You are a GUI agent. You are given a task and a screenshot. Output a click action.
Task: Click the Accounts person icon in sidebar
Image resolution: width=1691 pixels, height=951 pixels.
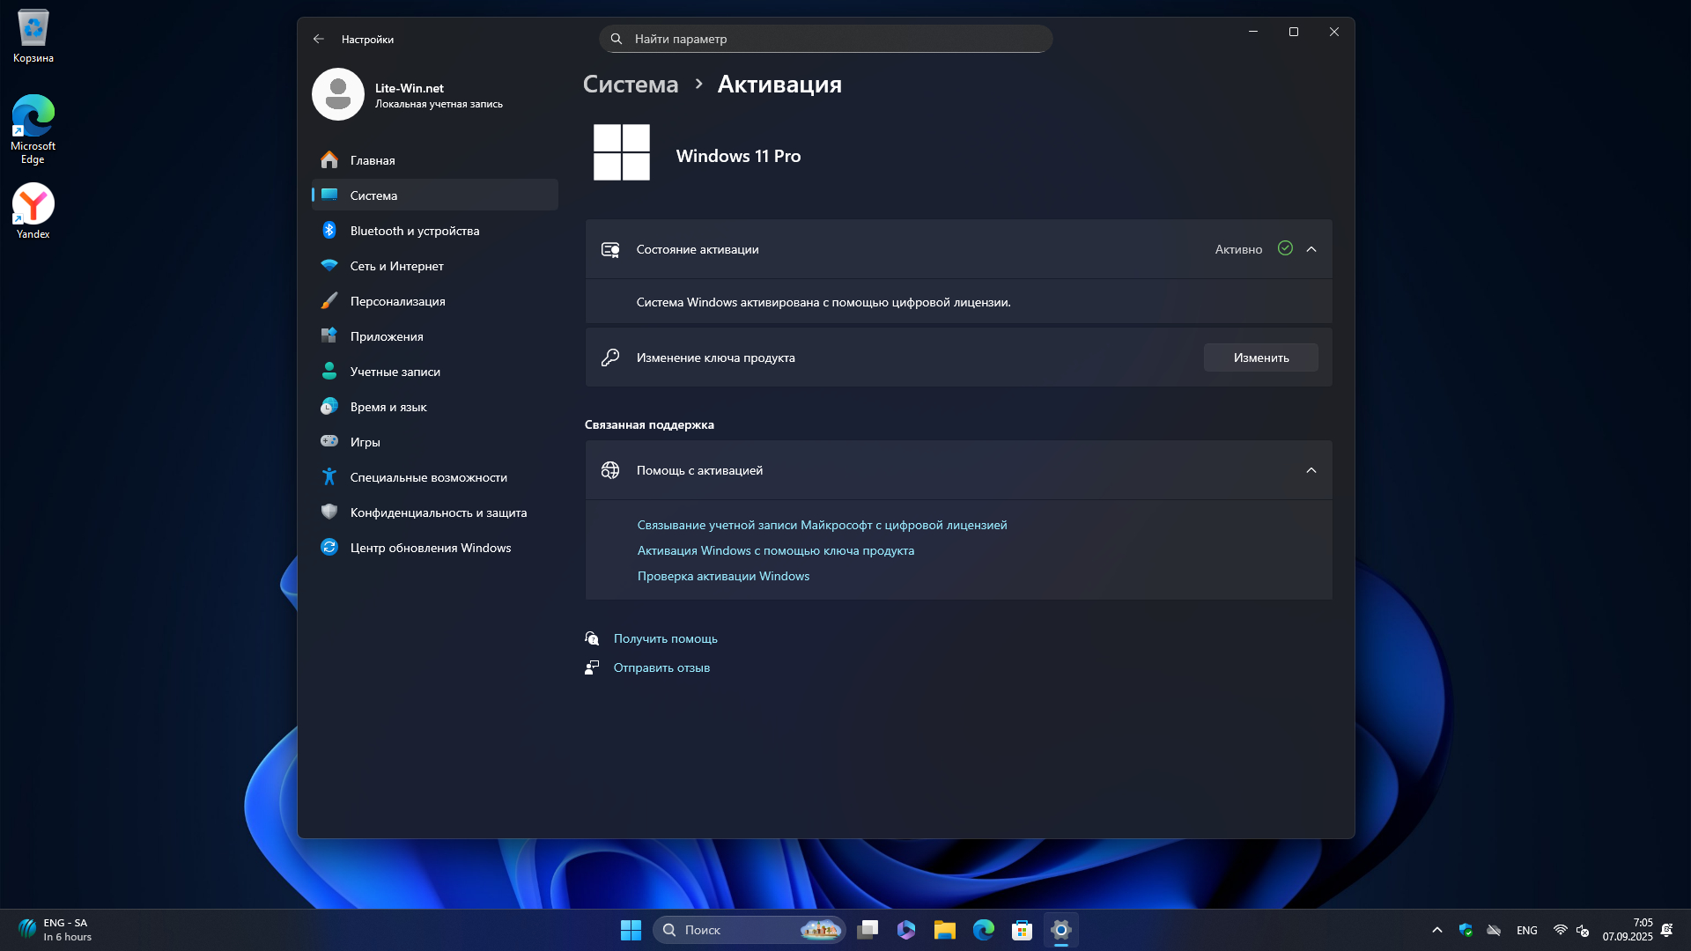pyautogui.click(x=329, y=371)
